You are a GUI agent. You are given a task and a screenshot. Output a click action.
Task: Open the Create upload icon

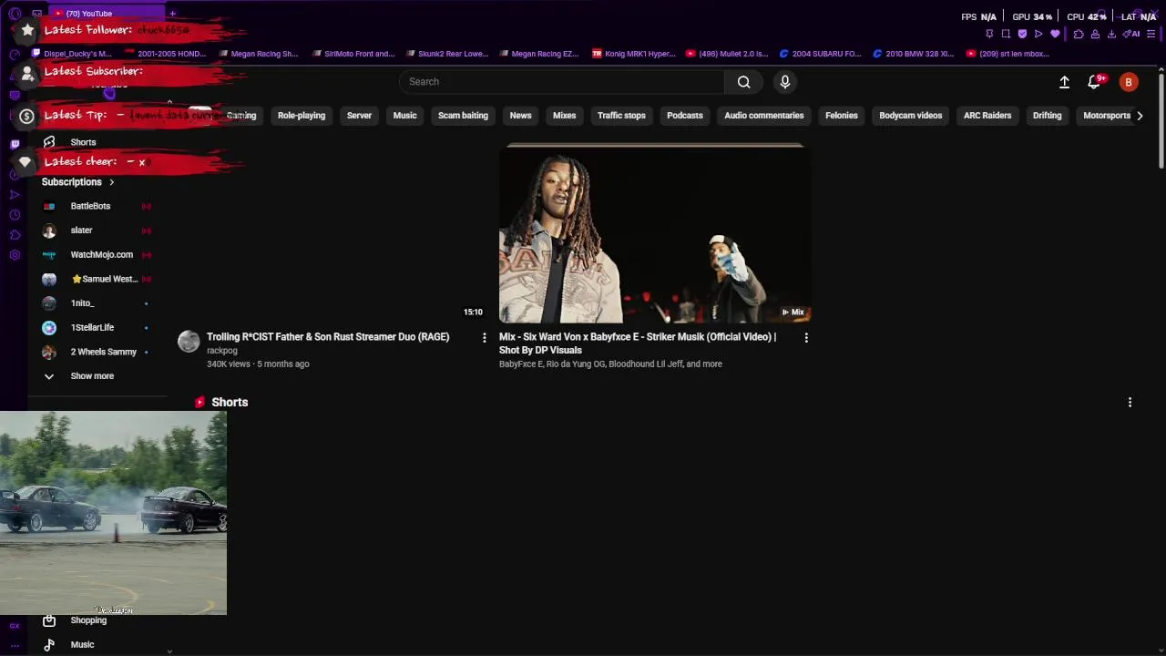point(1064,82)
